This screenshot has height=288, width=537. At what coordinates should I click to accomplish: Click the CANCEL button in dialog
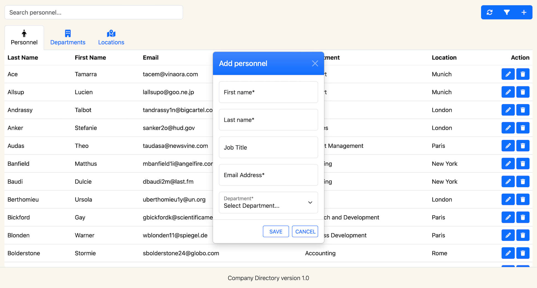pos(305,232)
